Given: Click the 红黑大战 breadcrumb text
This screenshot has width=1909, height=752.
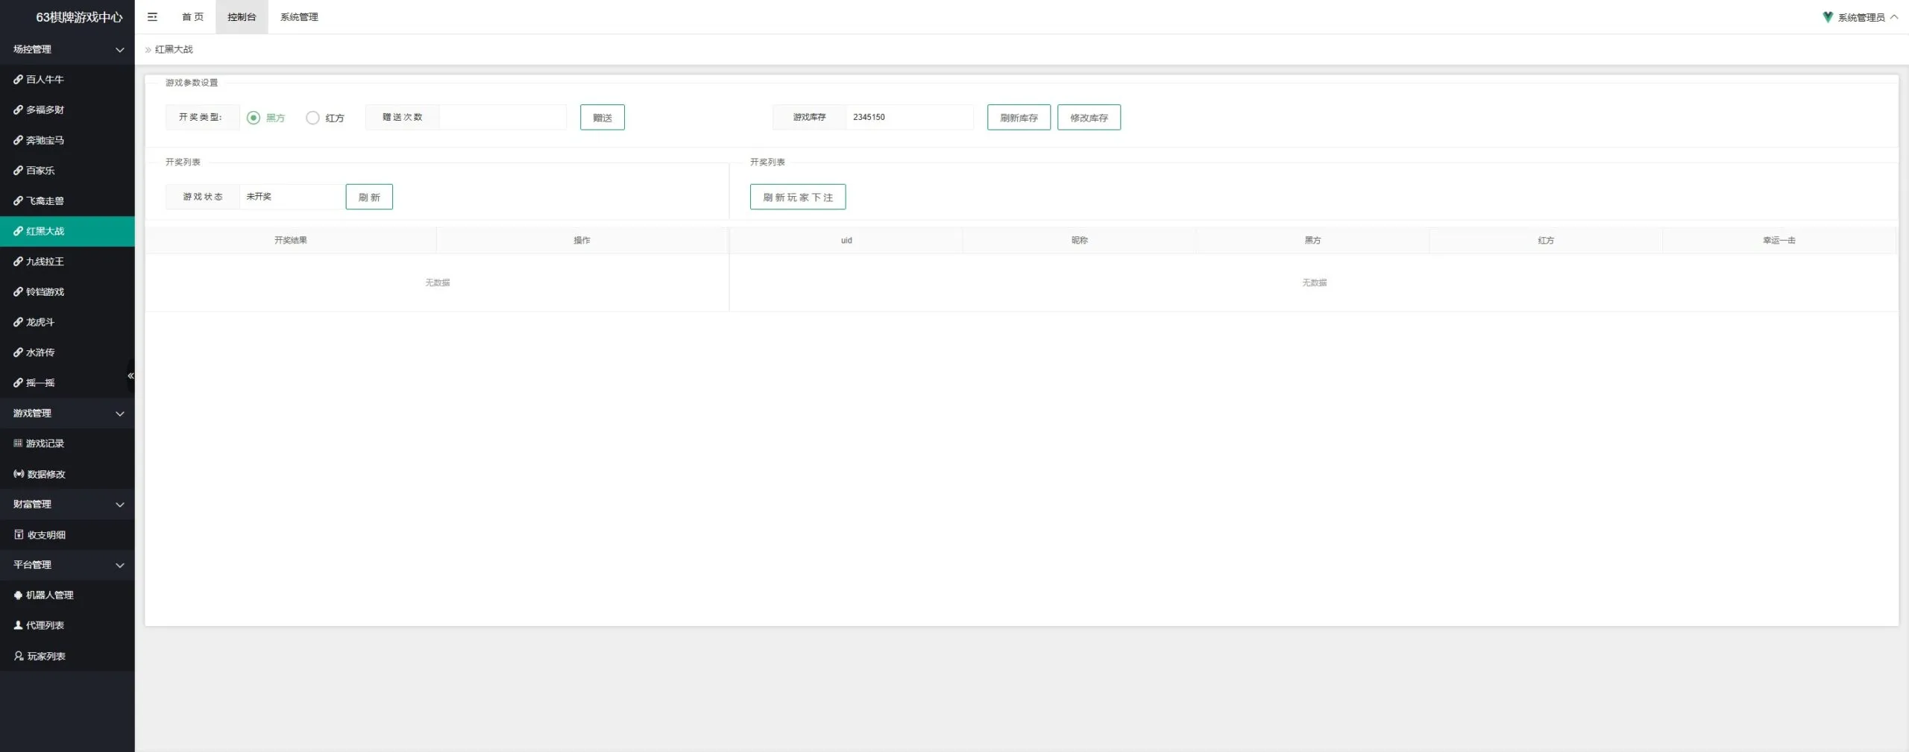Looking at the screenshot, I should [x=174, y=49].
